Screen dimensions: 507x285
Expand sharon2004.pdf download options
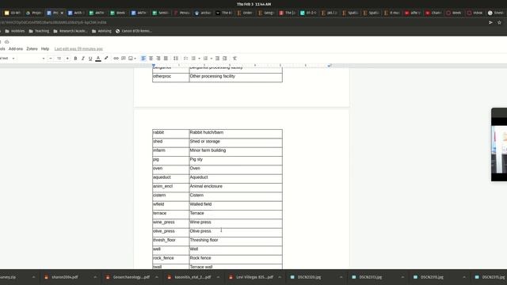pos(95,277)
